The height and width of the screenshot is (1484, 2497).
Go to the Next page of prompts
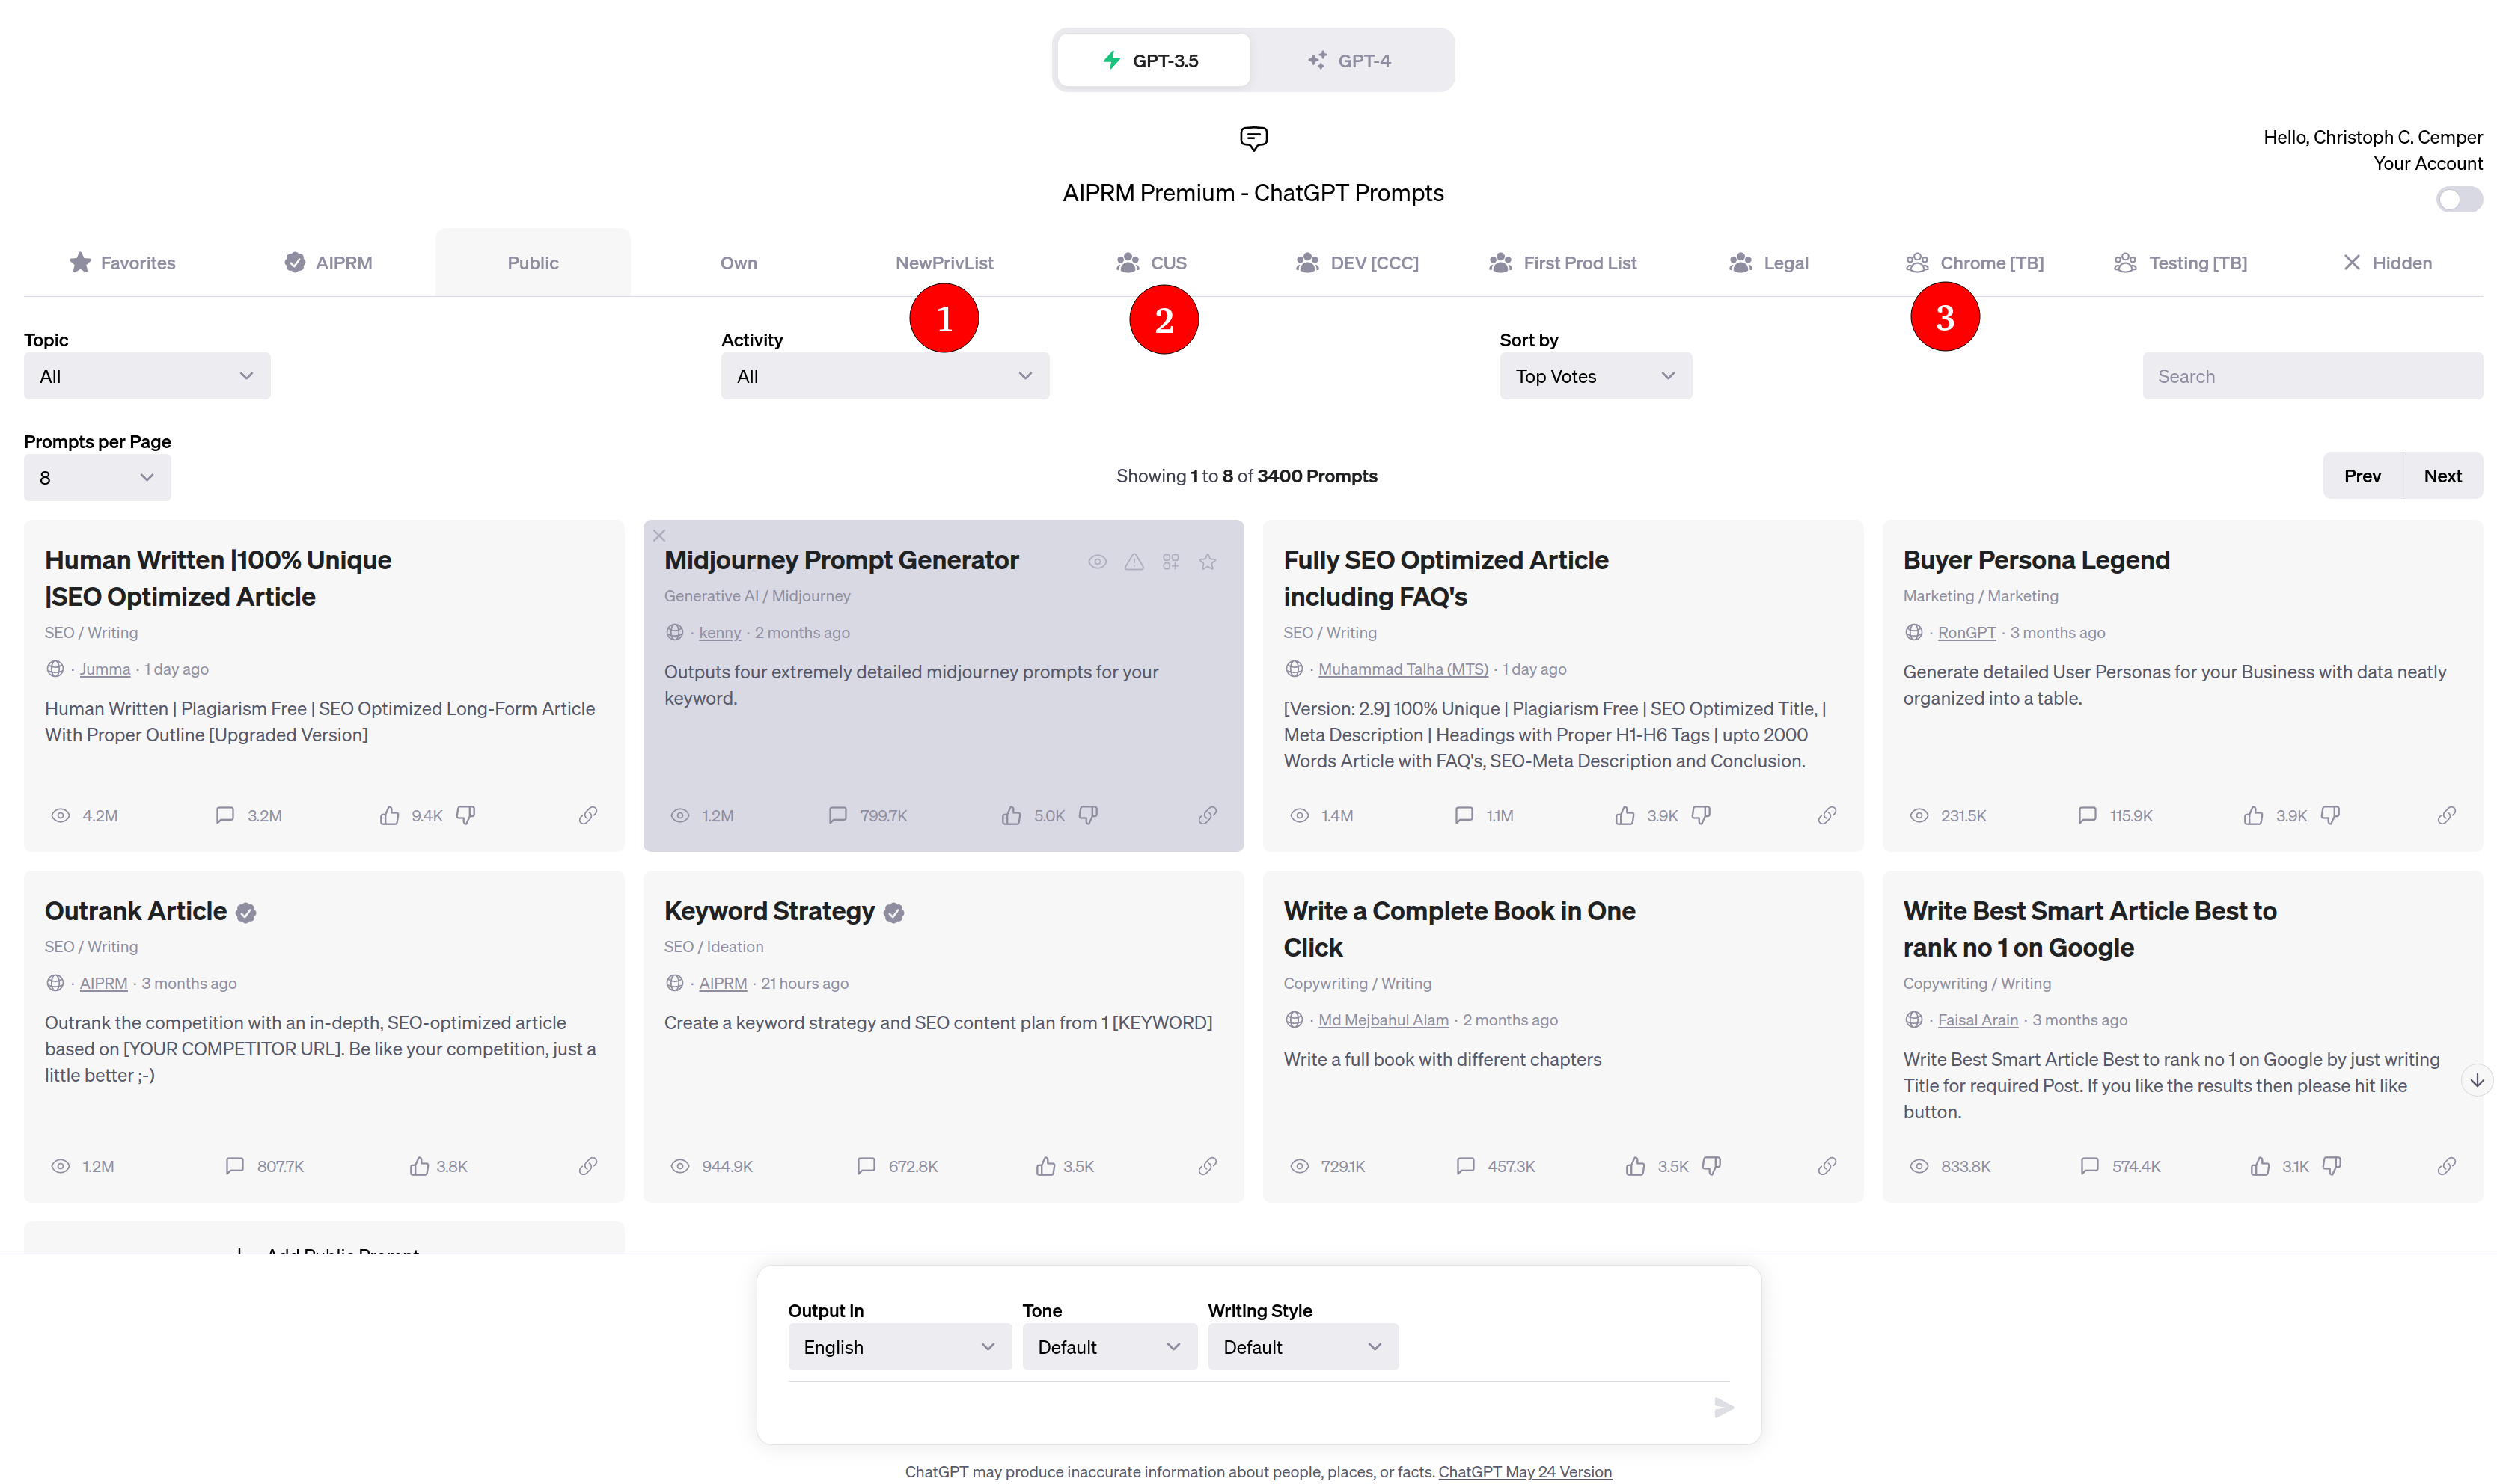coord(2442,476)
